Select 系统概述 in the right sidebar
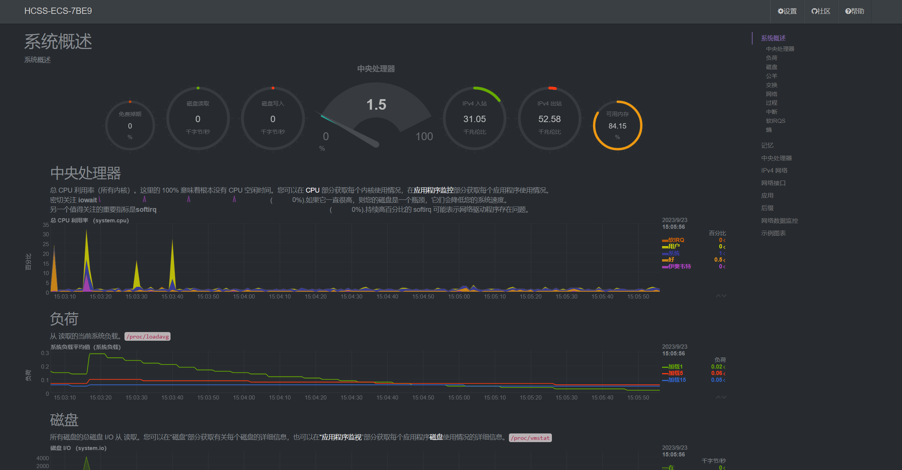Viewport: 902px width, 470px height. click(773, 38)
